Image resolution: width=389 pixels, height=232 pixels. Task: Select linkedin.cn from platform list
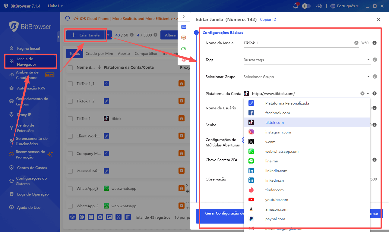[x=307, y=180]
